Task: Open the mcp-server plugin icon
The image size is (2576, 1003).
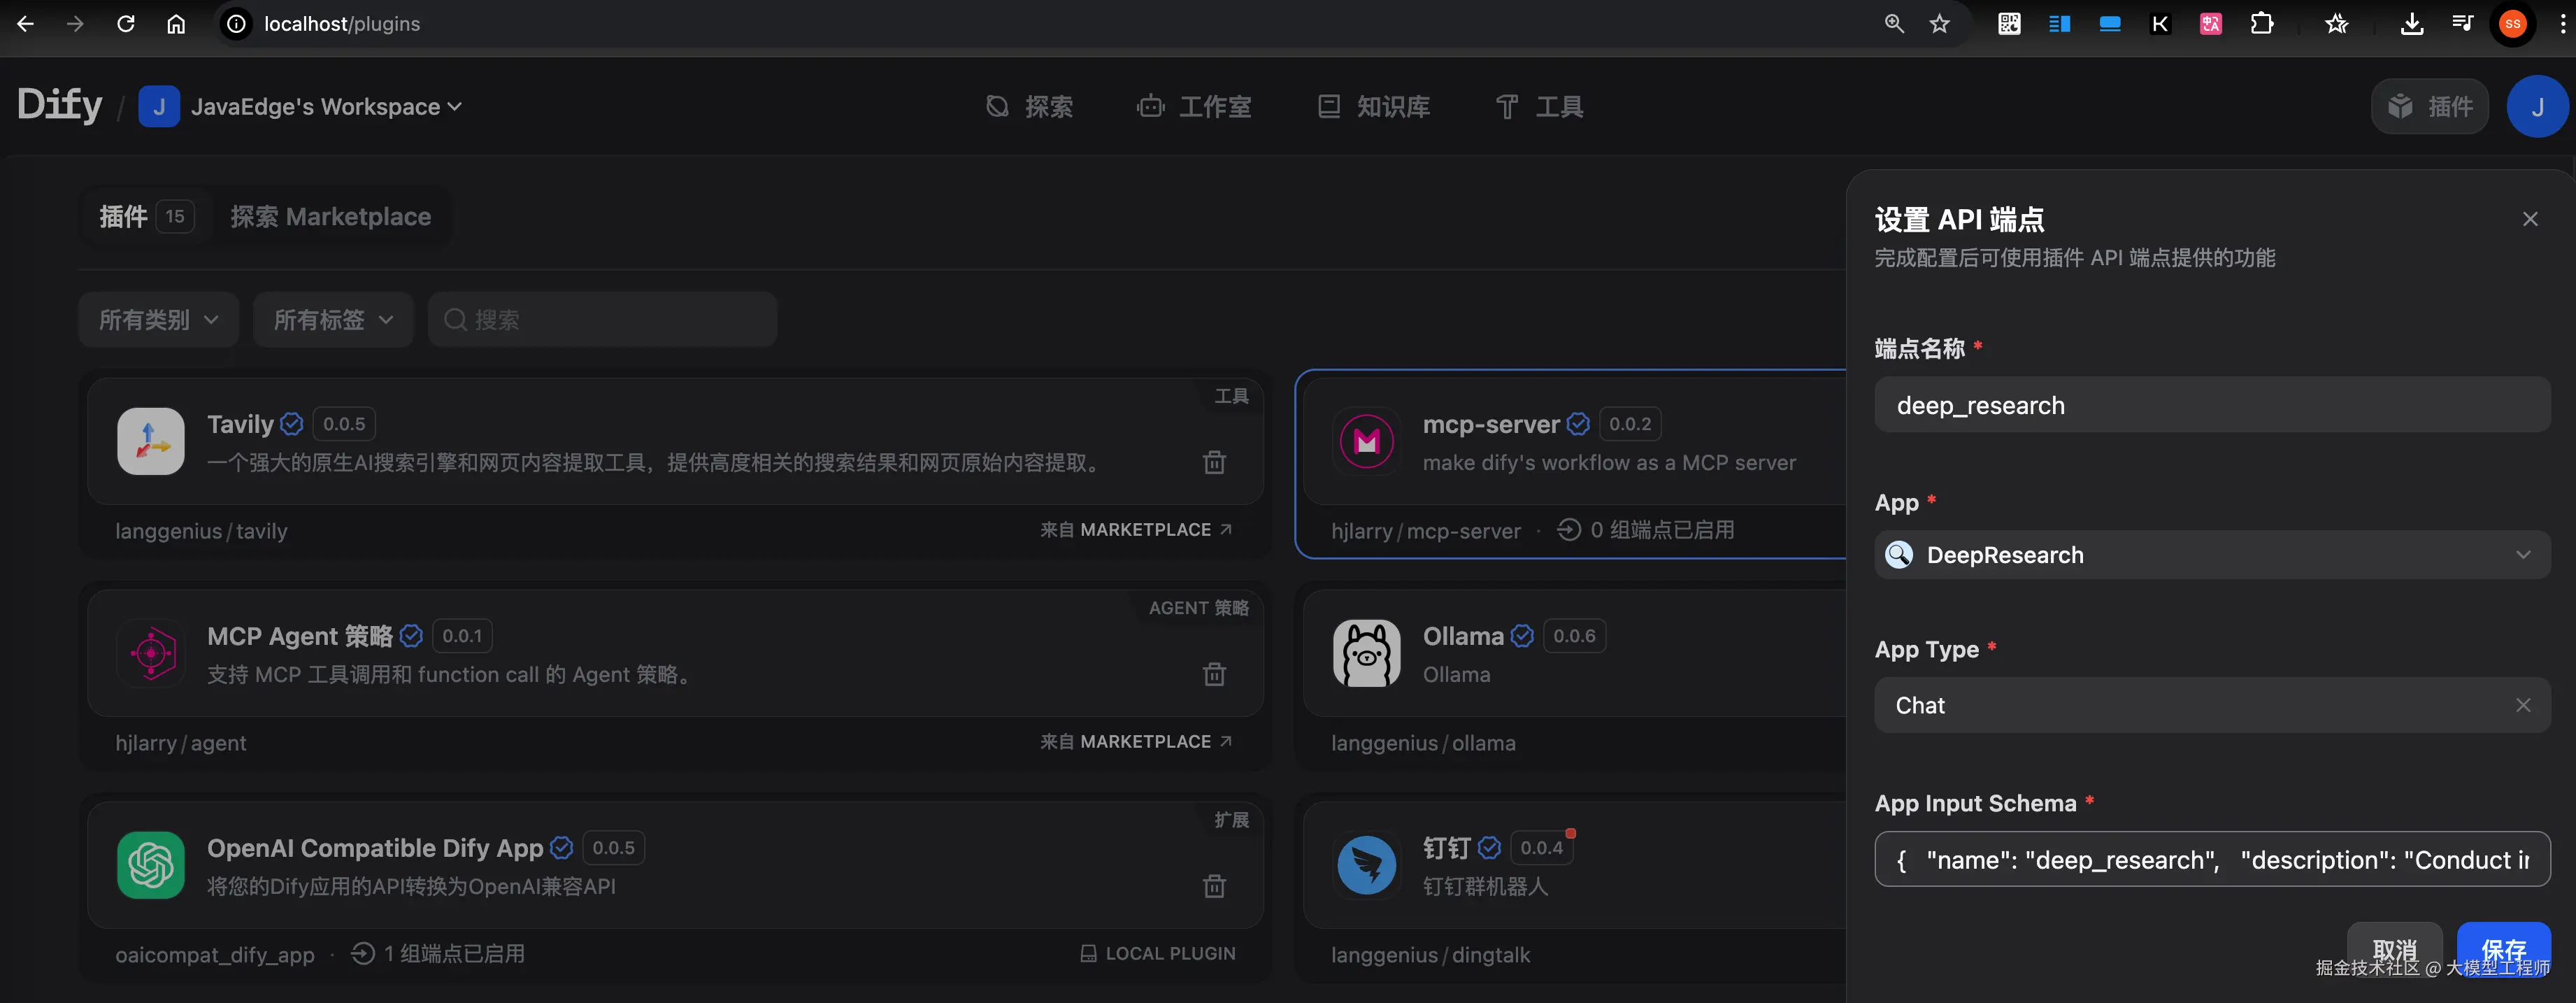Action: tap(1366, 441)
